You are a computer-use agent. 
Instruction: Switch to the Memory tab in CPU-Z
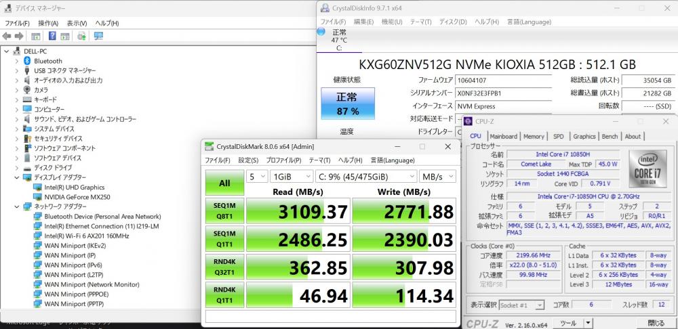pyautogui.click(x=534, y=136)
